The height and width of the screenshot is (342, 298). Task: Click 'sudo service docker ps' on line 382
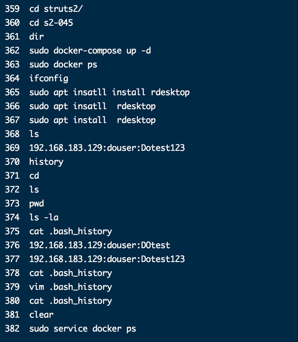click(83, 329)
